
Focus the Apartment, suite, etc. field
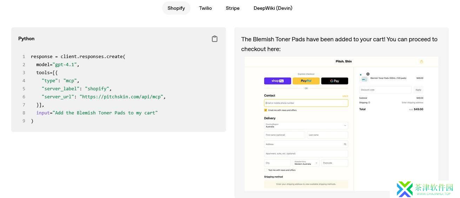click(x=306, y=154)
